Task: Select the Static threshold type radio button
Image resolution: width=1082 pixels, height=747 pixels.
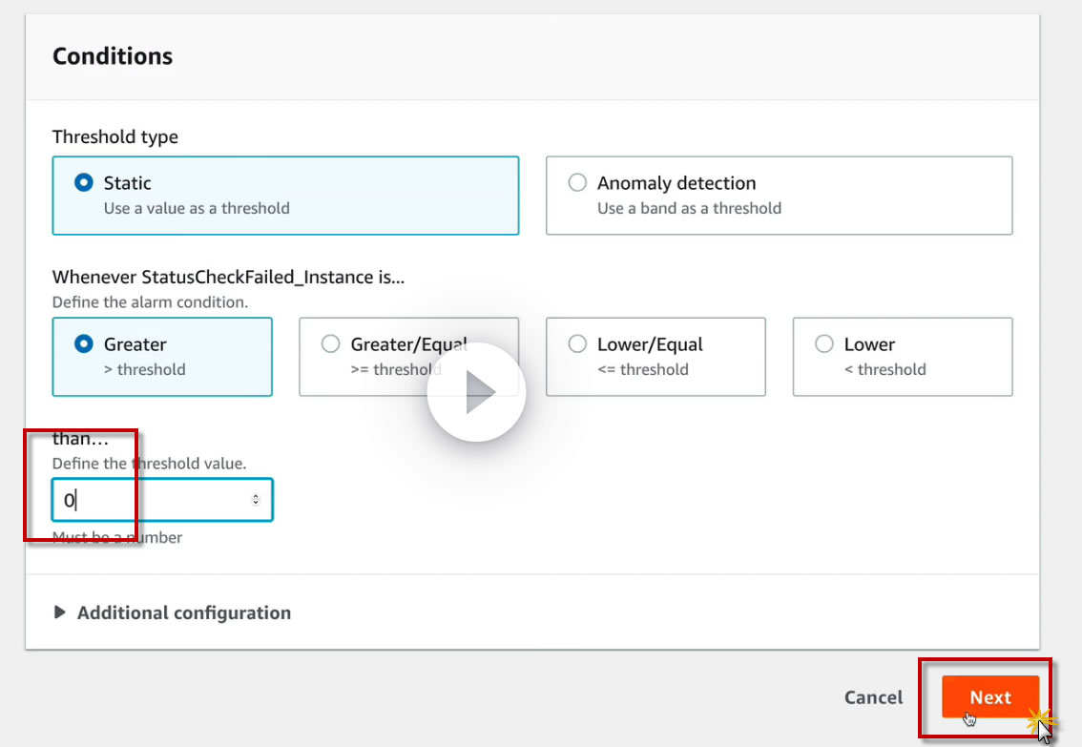Action: point(84,183)
